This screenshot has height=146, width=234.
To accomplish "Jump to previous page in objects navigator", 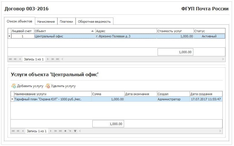I will [x=15, y=59].
